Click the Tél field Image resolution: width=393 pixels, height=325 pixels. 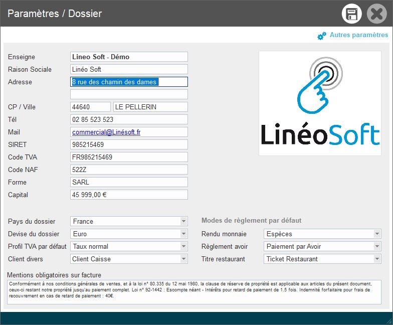(129, 119)
